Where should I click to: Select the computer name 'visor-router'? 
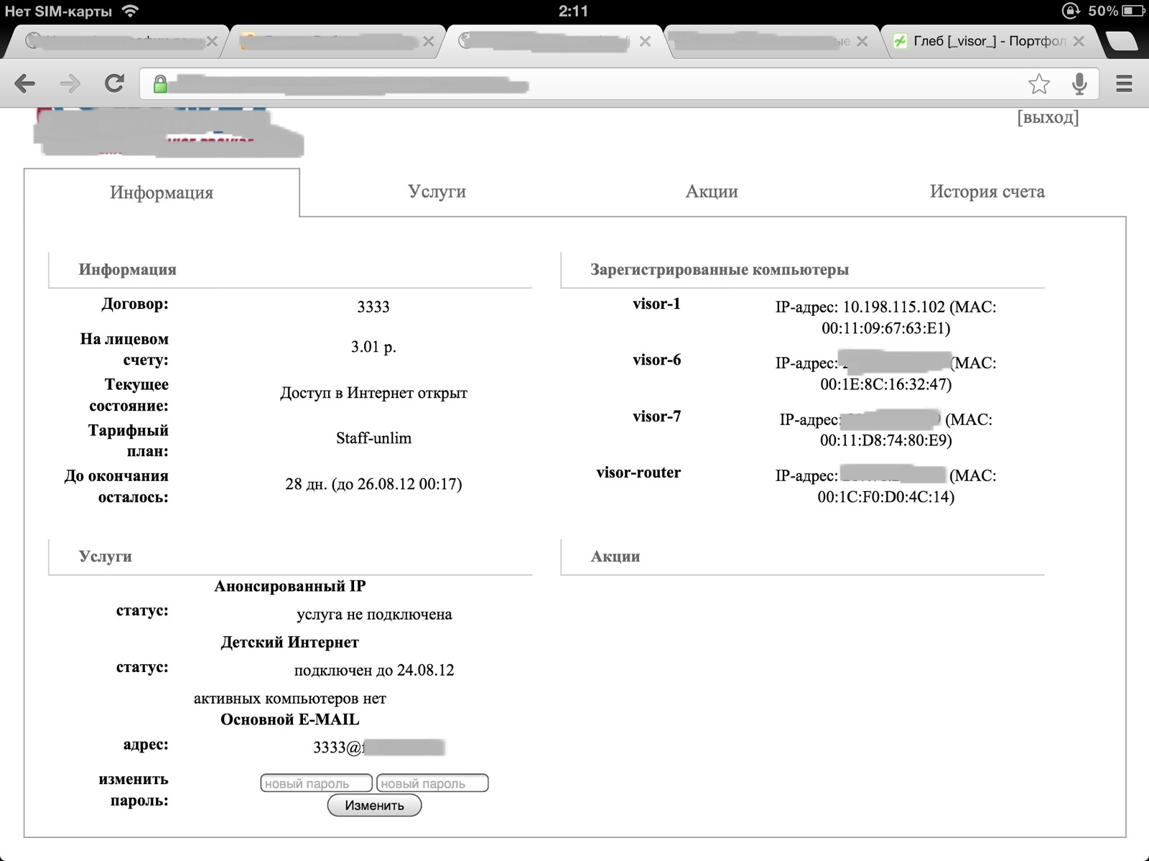(638, 473)
